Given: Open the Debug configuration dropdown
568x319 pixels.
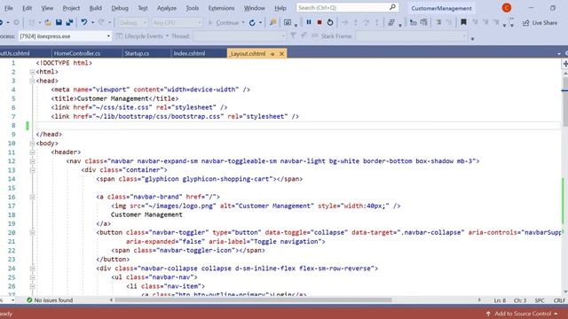Looking at the screenshot, I should click(x=133, y=23).
